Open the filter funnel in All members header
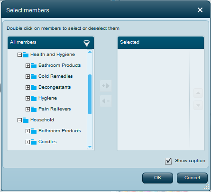Viewport: 211px width, 192px height. tap(87, 43)
